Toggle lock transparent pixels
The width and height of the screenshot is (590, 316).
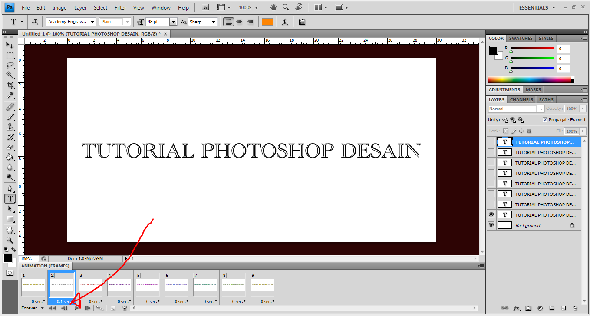click(x=505, y=131)
